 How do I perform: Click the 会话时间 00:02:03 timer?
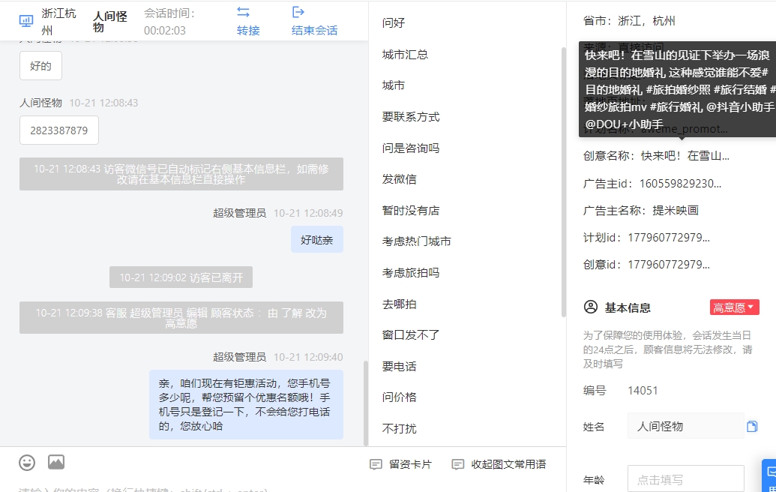tap(169, 22)
